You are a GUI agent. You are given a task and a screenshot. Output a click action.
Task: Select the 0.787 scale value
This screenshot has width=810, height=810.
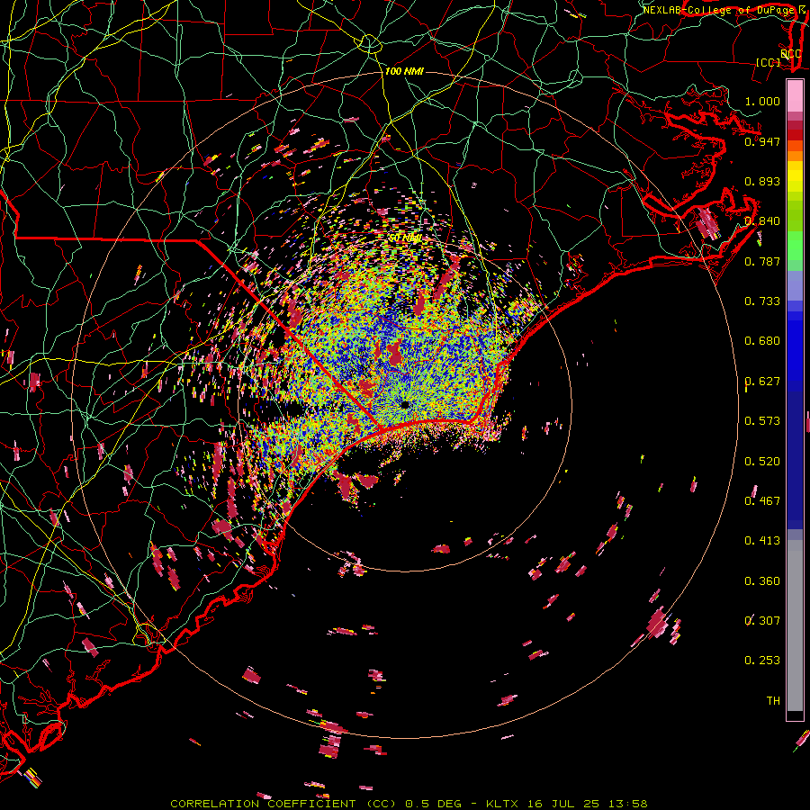click(x=762, y=261)
